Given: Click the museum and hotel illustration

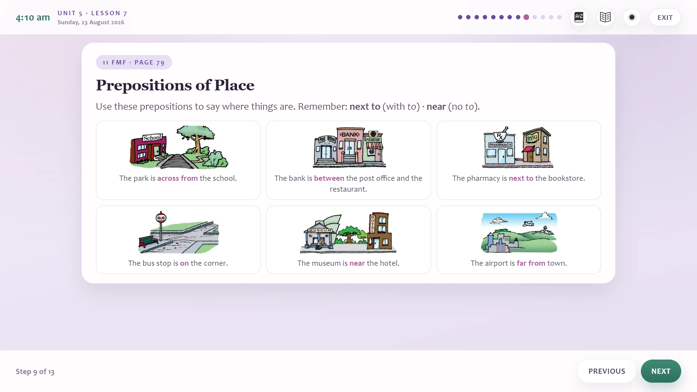Looking at the screenshot, I should click(x=348, y=232).
